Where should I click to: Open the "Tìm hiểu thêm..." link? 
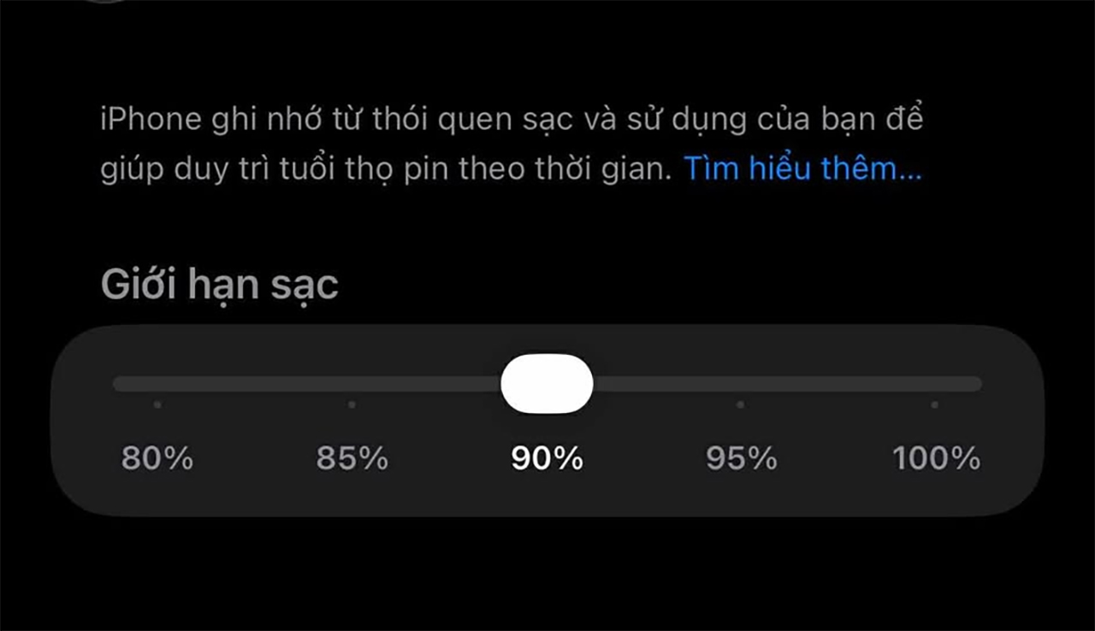[x=802, y=169]
